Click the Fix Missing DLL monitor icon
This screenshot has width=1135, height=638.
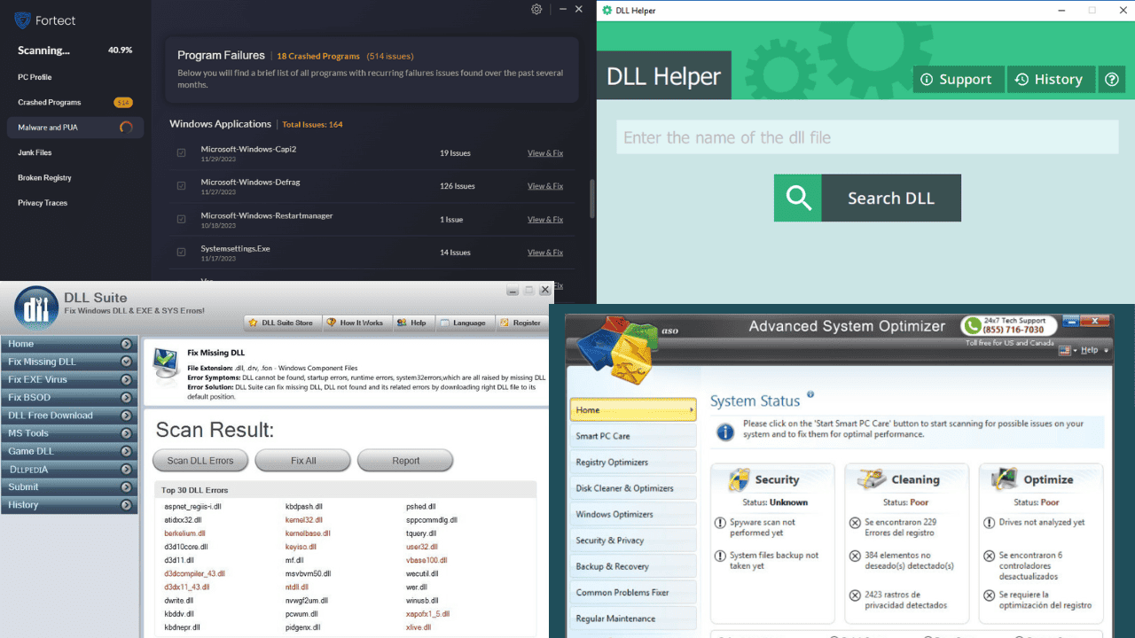[x=166, y=363]
